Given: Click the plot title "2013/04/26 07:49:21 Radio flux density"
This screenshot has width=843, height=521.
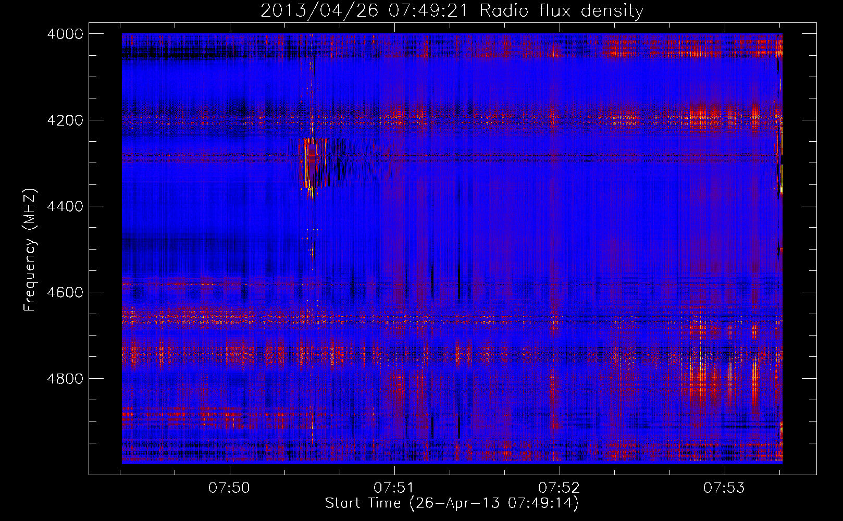Looking at the screenshot, I should tap(452, 10).
